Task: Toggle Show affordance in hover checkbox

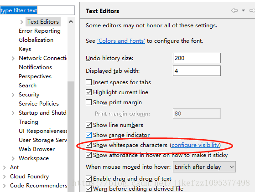Action: tap(88, 155)
